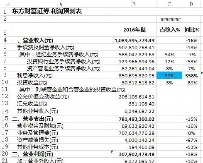The height and width of the screenshot is (163, 203).
Task: Click the 12% cell
Action: click(169, 62)
